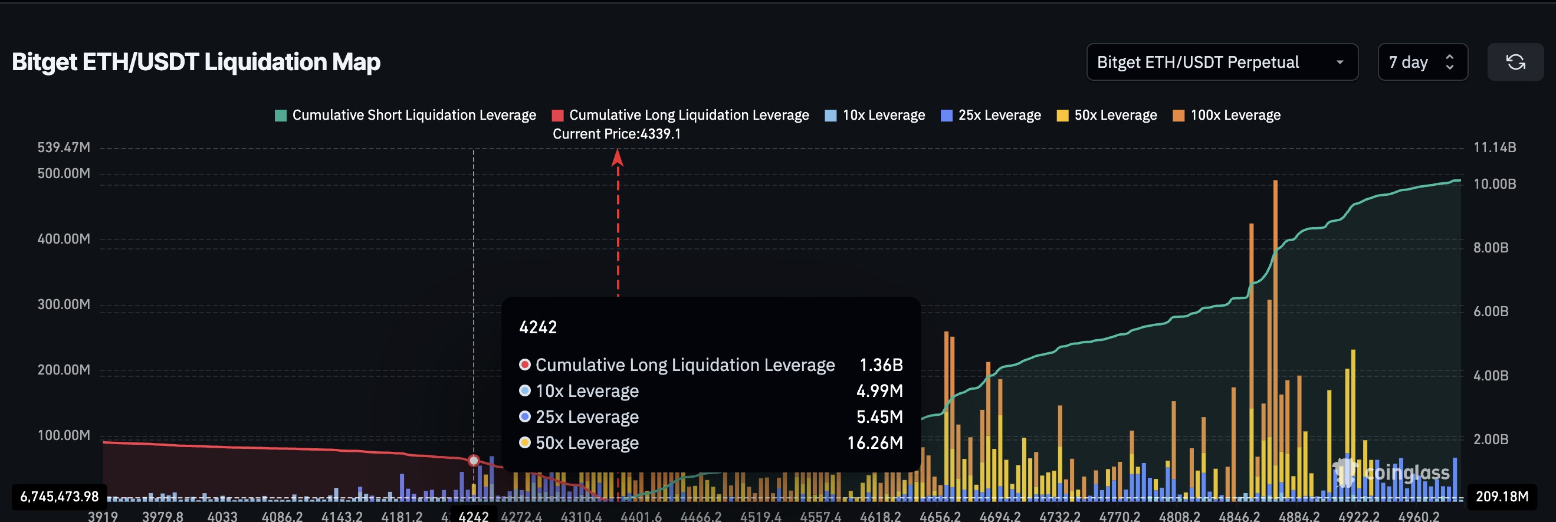Click the 1.36B value in the tooltip
Screen dimensions: 1556x522
tap(881, 365)
